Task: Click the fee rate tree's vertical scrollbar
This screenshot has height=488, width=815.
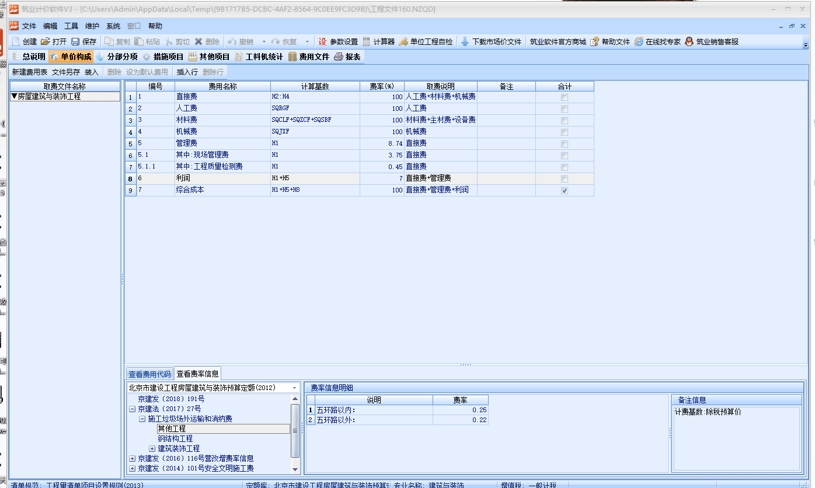Action: point(295,430)
